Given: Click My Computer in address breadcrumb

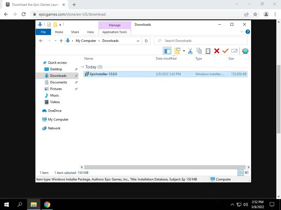Looking at the screenshot, I should coord(86,41).
